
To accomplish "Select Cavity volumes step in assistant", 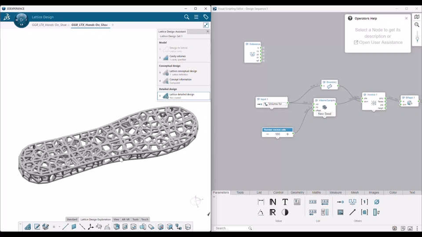I will pyautogui.click(x=184, y=57).
